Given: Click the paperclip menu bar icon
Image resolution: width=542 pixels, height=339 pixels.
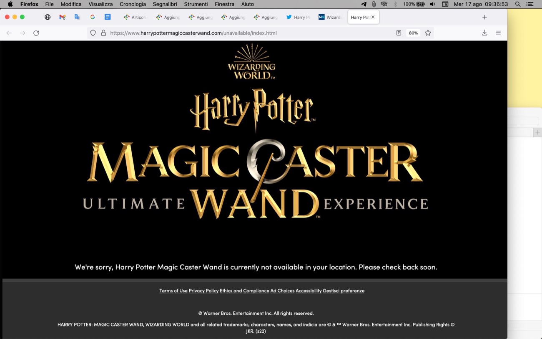Looking at the screenshot, I should (x=374, y=4).
